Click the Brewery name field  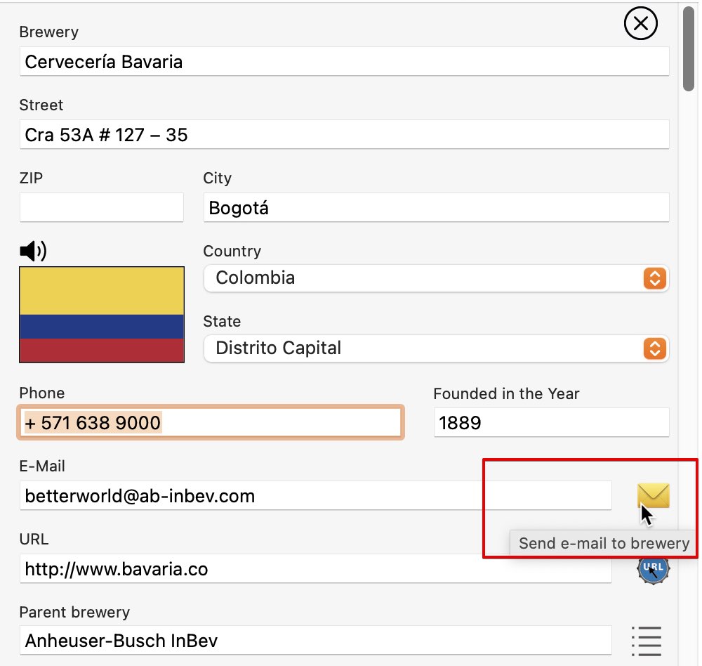pyautogui.click(x=344, y=61)
